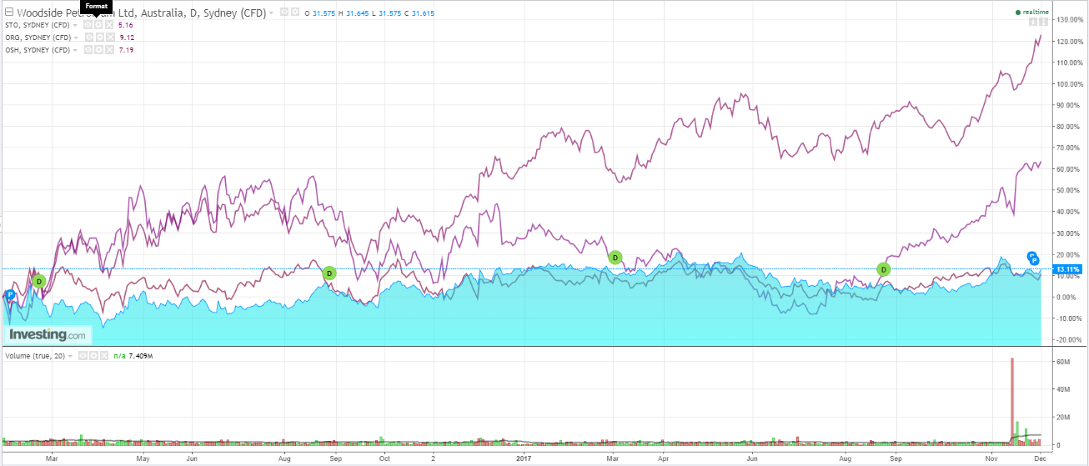The image size is (1089, 466).
Task: Remove the STO comparison series
Action: (x=109, y=25)
